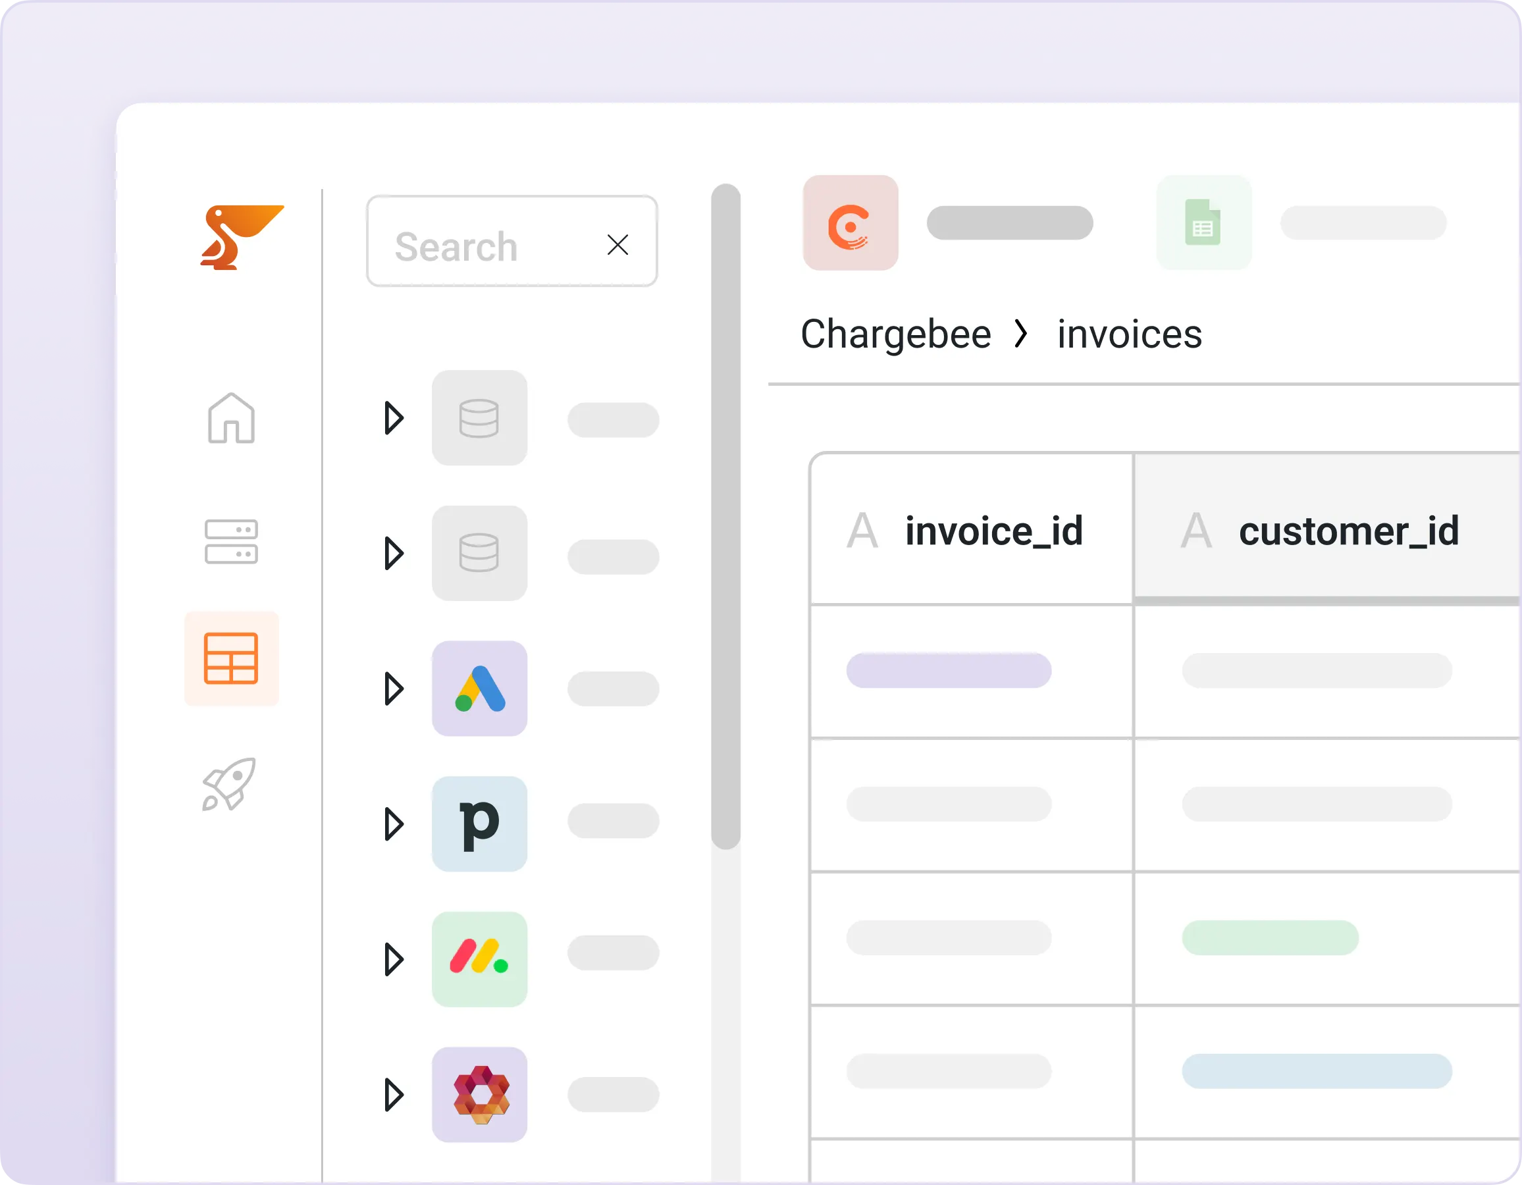Expand the first database tree item

click(x=394, y=418)
